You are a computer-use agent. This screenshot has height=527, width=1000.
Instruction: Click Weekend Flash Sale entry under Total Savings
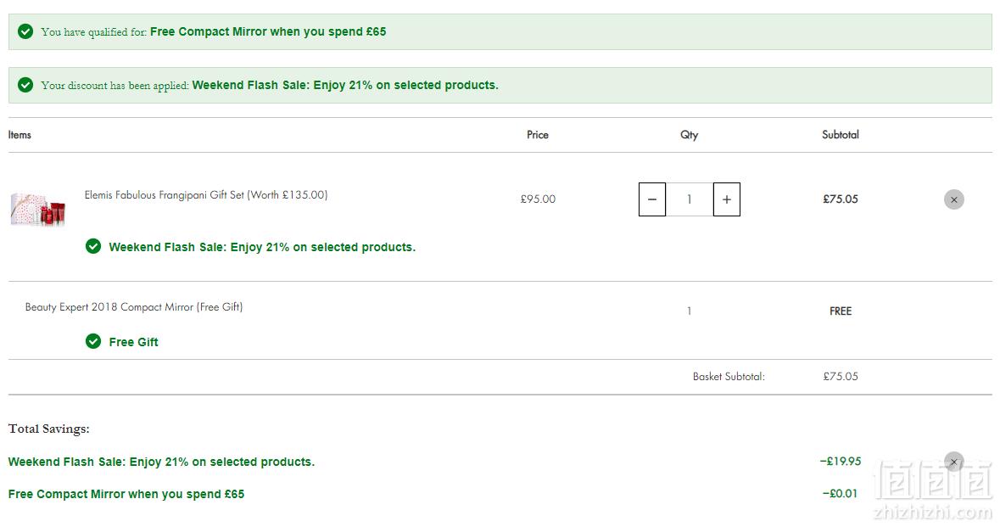tap(161, 462)
